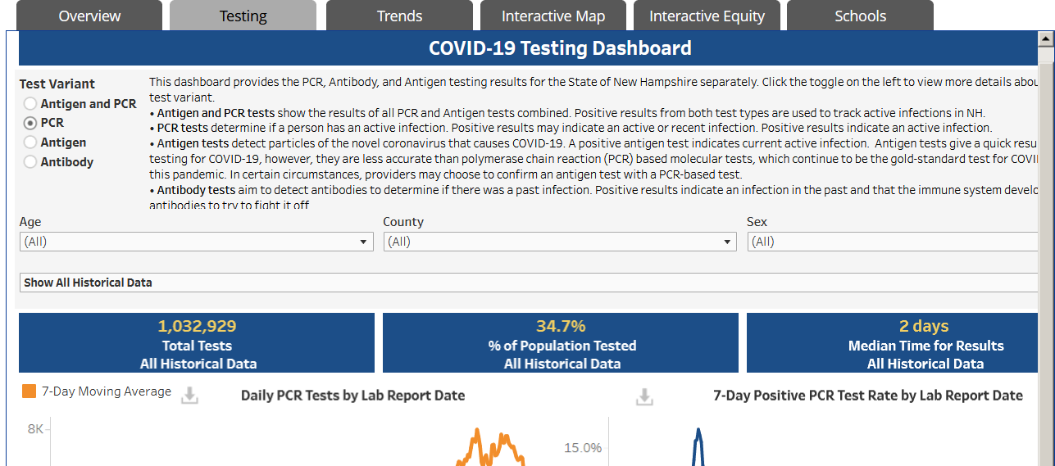Viewport: 1055px width, 466px height.
Task: Select the PCR test variant option
Action: 30,123
